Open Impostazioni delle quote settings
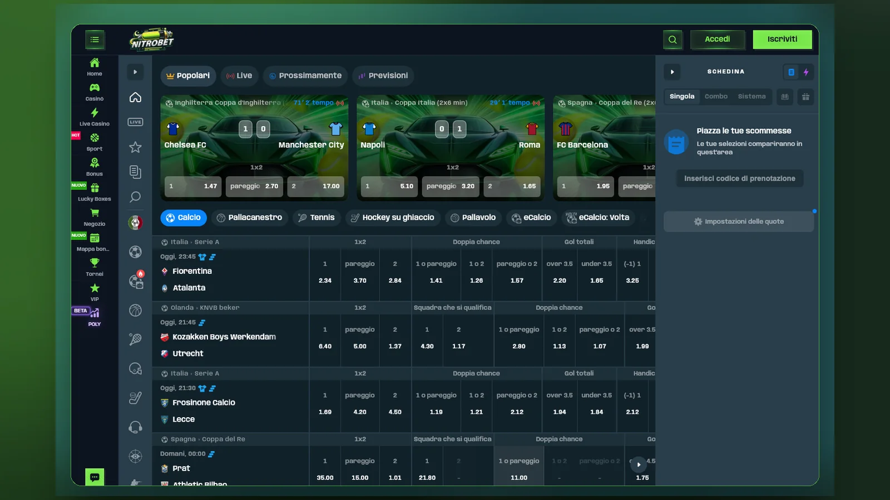This screenshot has width=890, height=500. [739, 221]
